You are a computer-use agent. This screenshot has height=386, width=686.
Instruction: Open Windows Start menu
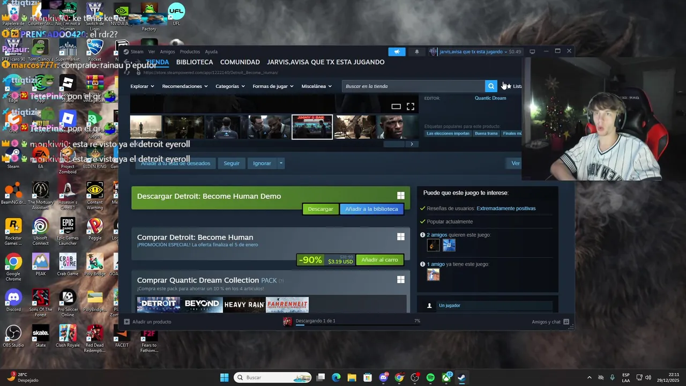(225, 377)
